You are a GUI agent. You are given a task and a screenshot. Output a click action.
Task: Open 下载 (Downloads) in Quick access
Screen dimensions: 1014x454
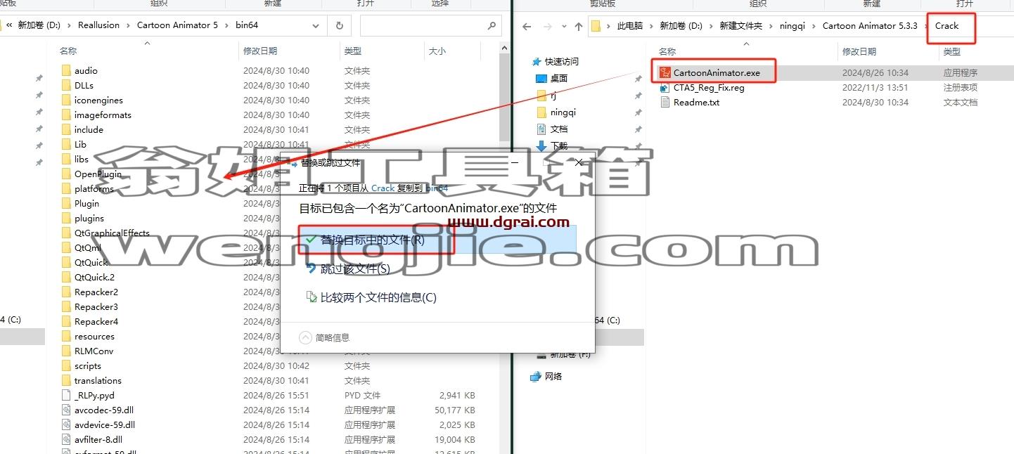click(x=558, y=145)
